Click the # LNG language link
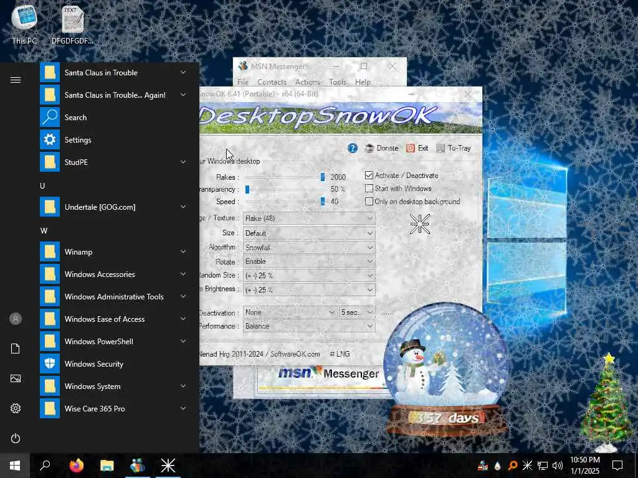The image size is (638, 478). [340, 354]
